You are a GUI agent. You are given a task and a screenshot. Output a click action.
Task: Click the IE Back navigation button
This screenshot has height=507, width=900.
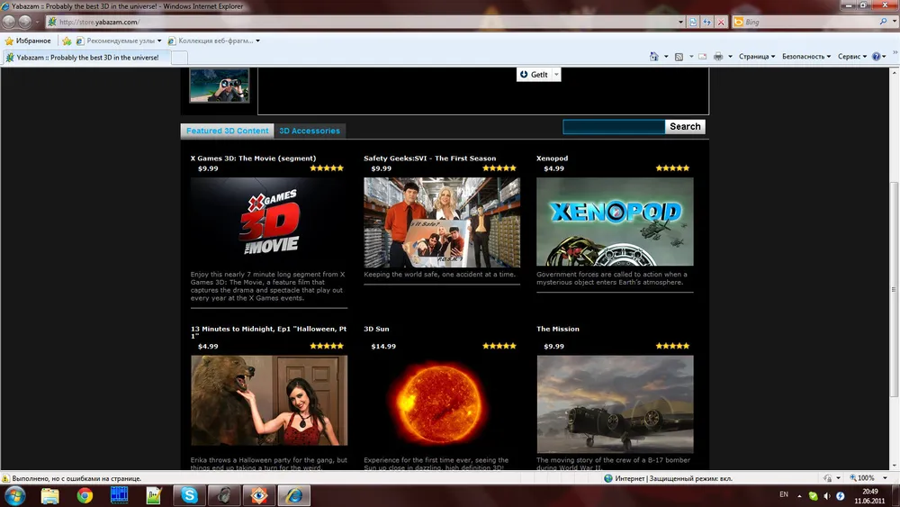pos(10,22)
